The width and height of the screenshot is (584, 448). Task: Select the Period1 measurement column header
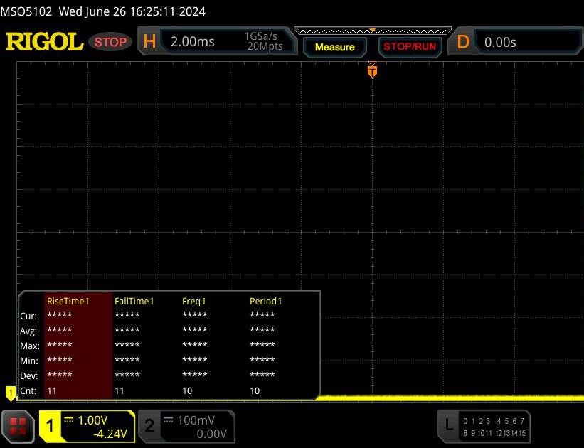pos(265,301)
